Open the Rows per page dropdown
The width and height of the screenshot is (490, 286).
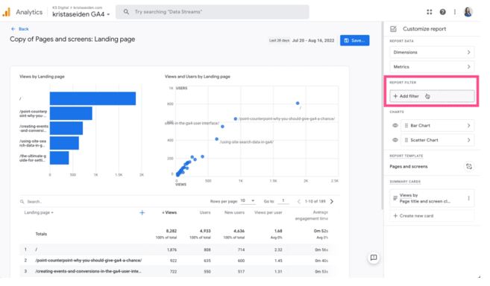[x=248, y=201]
